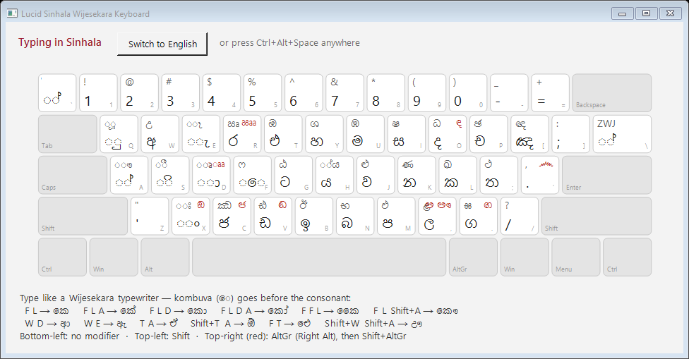Image resolution: width=689 pixels, height=359 pixels.
Task: Click the B key with ඉ
Action: [314, 216]
